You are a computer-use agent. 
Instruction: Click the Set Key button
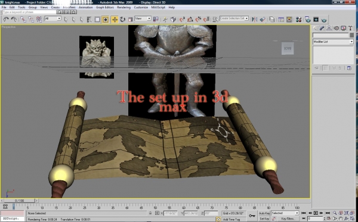[264, 219]
